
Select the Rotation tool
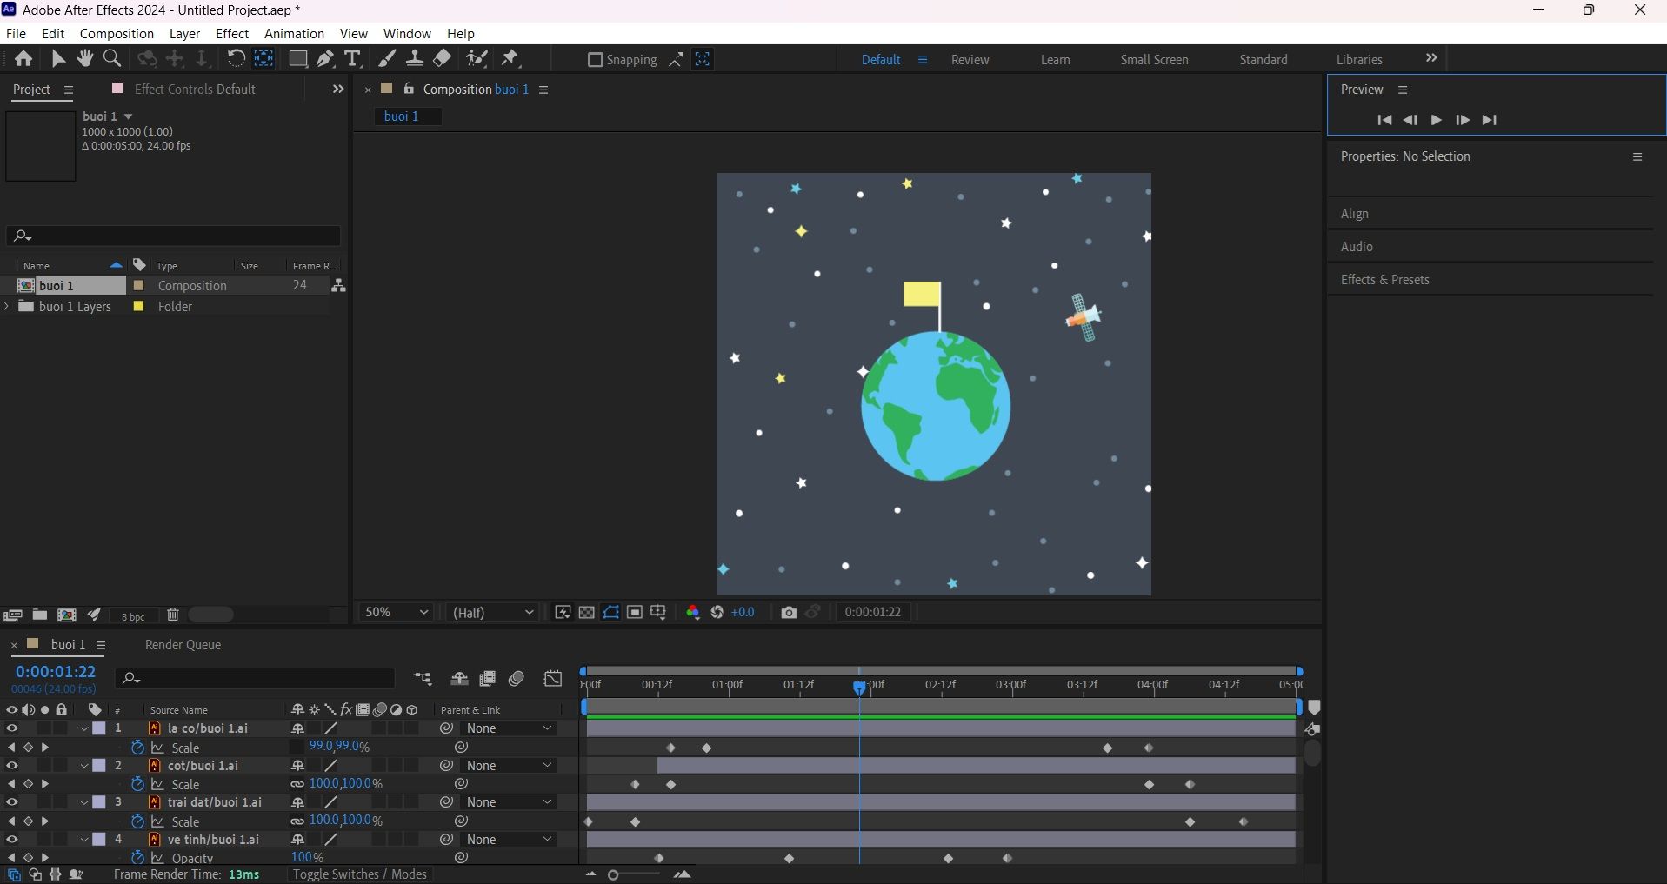coord(236,58)
